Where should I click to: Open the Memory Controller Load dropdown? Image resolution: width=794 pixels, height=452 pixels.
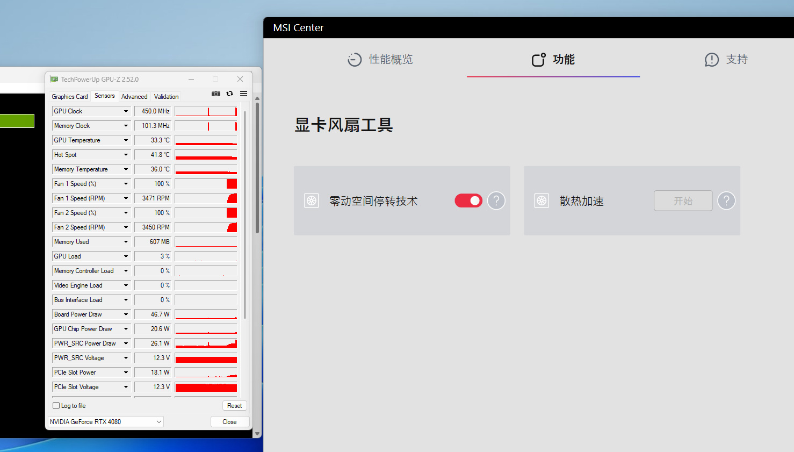point(126,271)
